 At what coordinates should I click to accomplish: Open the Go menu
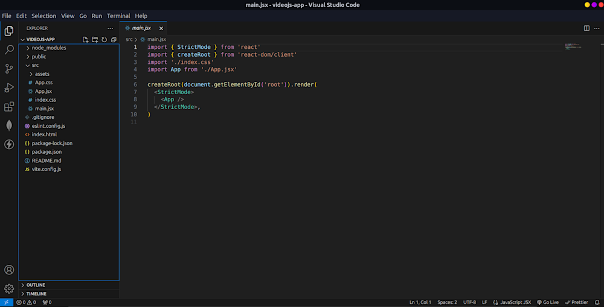coord(83,16)
